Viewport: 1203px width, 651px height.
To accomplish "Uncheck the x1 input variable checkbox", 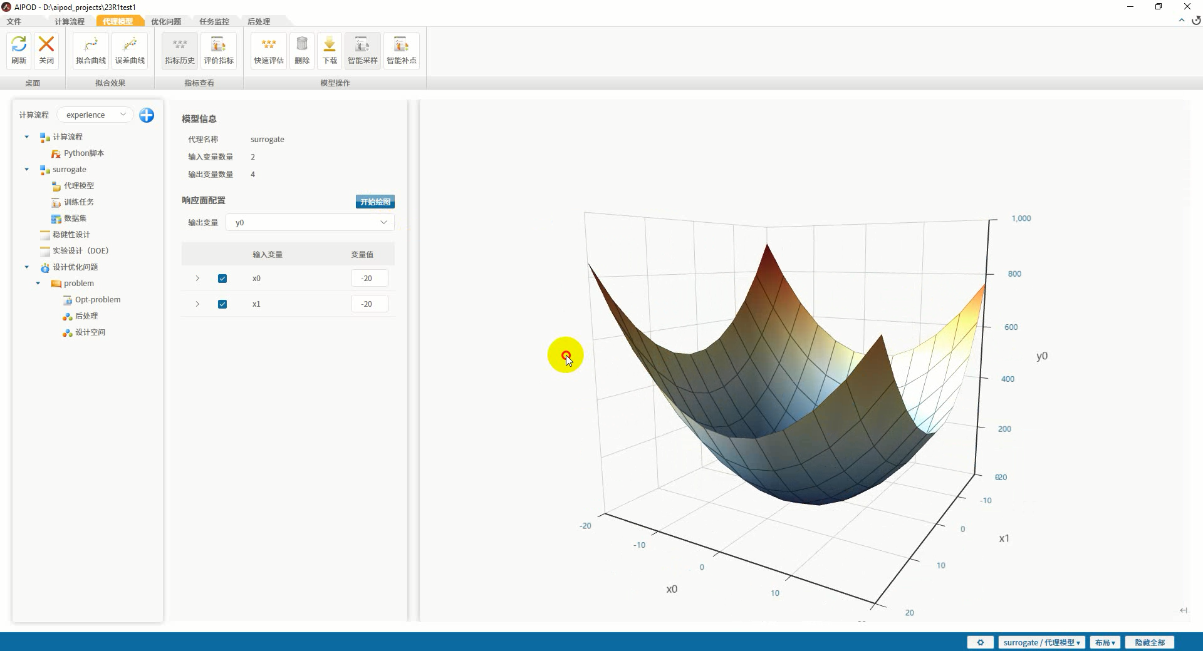I will coord(222,304).
